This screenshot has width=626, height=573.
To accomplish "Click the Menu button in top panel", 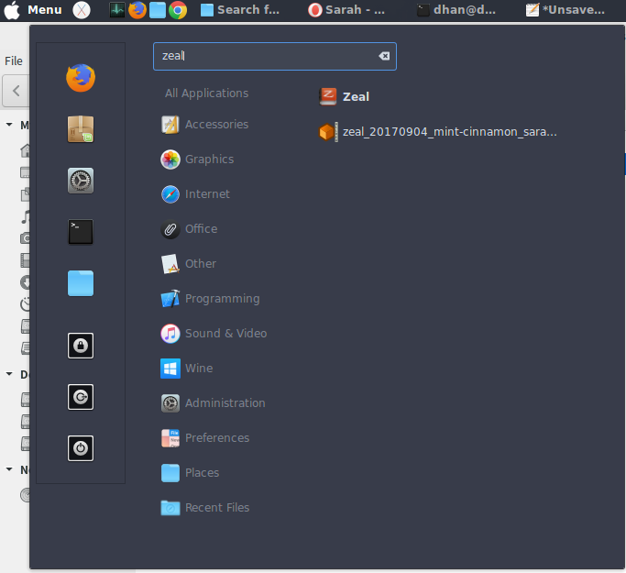I will (33, 10).
